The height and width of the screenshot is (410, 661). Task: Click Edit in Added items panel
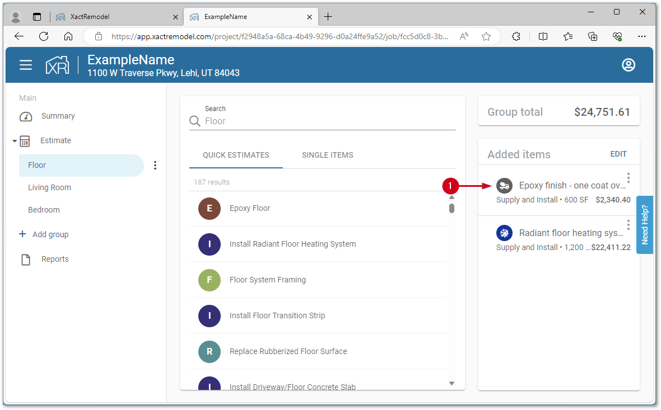click(618, 154)
